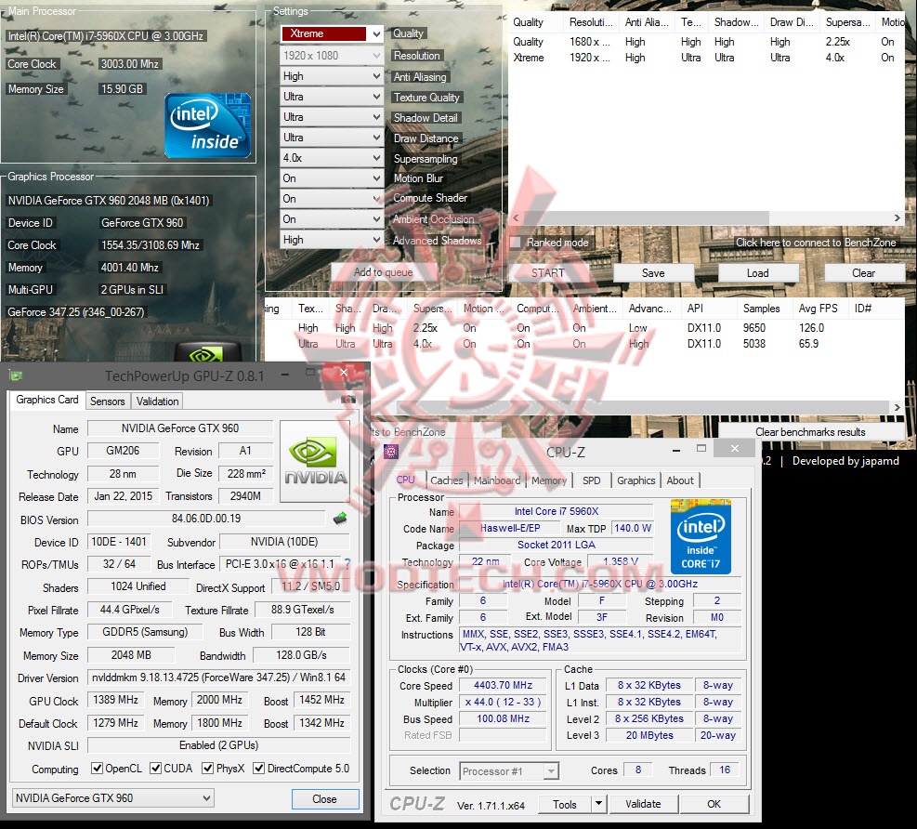Open the Resolution dropdown showing 1920 x 1080
This screenshot has height=829, width=917.
(x=332, y=56)
